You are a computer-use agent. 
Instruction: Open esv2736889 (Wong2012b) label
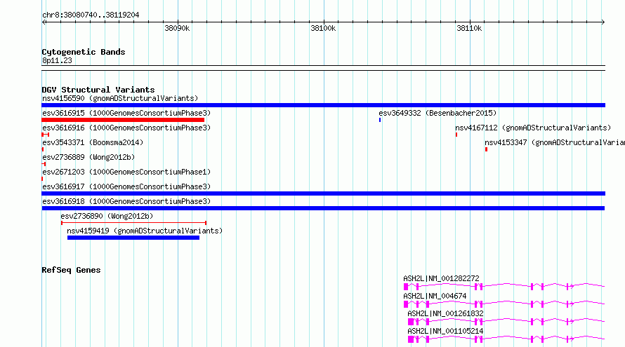(x=88, y=157)
